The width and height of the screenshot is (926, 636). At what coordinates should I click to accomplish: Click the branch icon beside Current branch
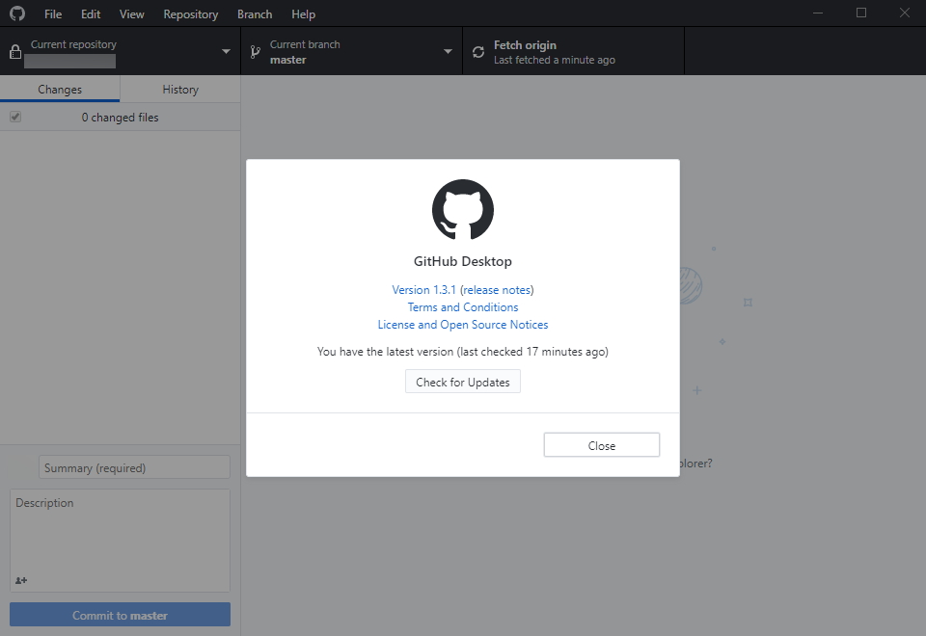(253, 51)
